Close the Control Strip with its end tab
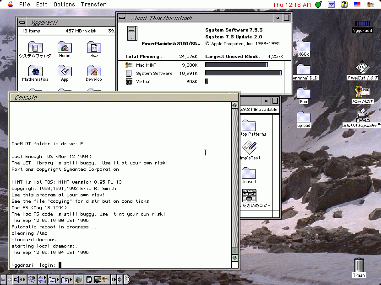Screen dimensions: 381x285 click(x=127, y=280)
